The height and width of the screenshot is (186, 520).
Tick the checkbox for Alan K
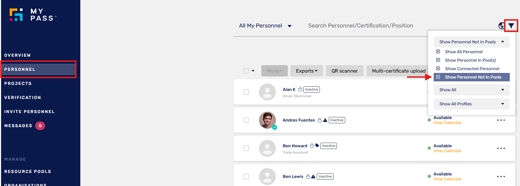click(x=246, y=92)
